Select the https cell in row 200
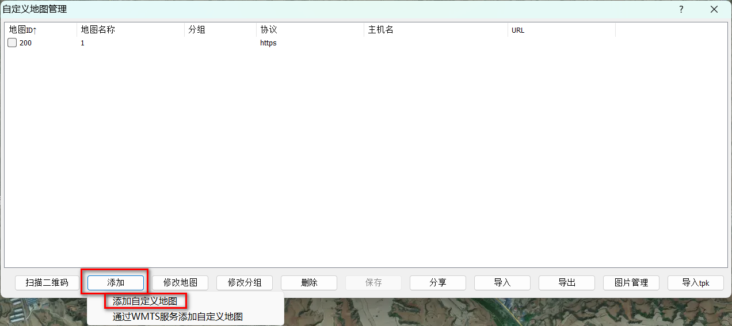 click(x=268, y=43)
